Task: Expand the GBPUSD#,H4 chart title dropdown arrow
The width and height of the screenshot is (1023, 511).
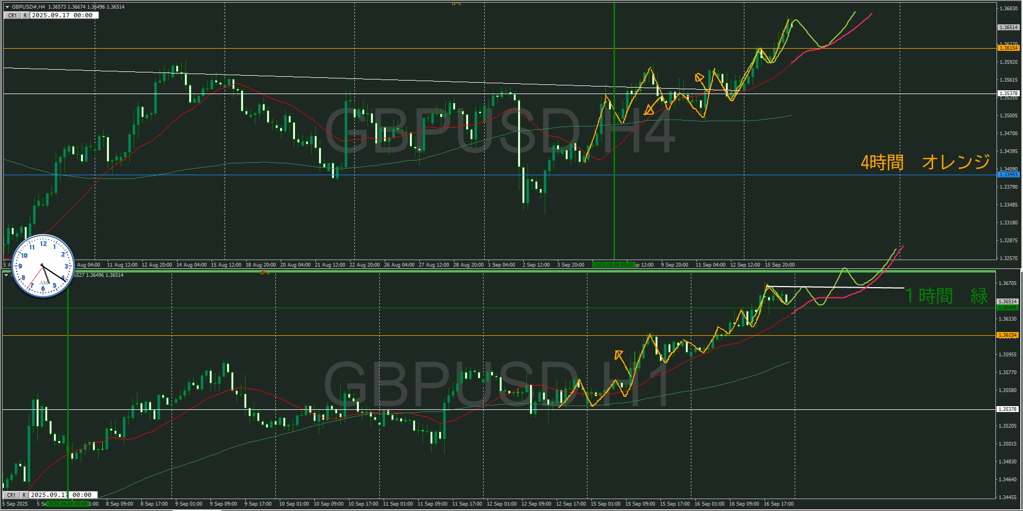Action: [x=7, y=7]
